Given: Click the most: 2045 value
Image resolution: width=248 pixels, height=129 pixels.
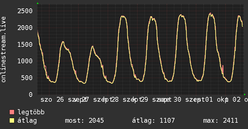Looking at the screenshot, I should pyautogui.click(x=84, y=121).
